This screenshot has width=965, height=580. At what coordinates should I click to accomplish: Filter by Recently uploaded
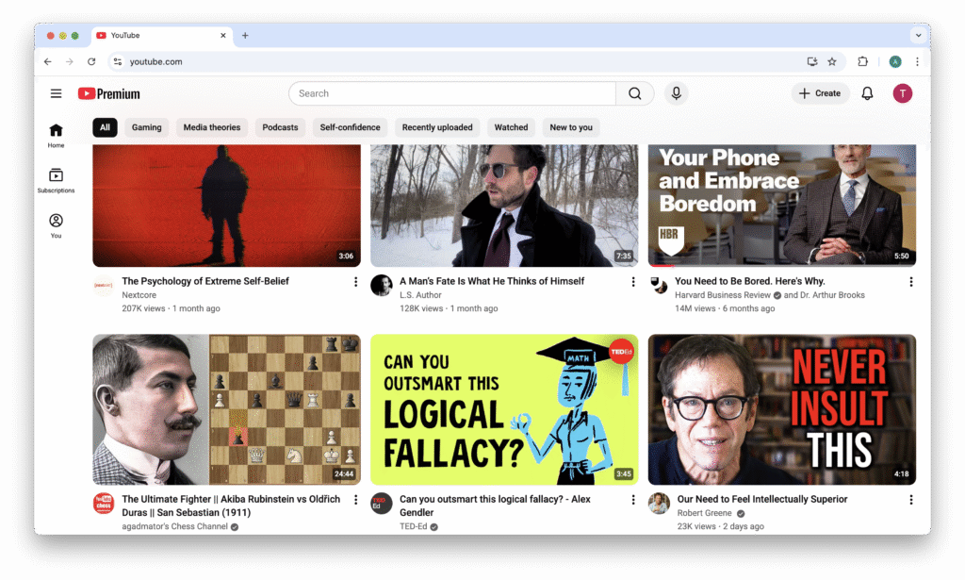(437, 127)
